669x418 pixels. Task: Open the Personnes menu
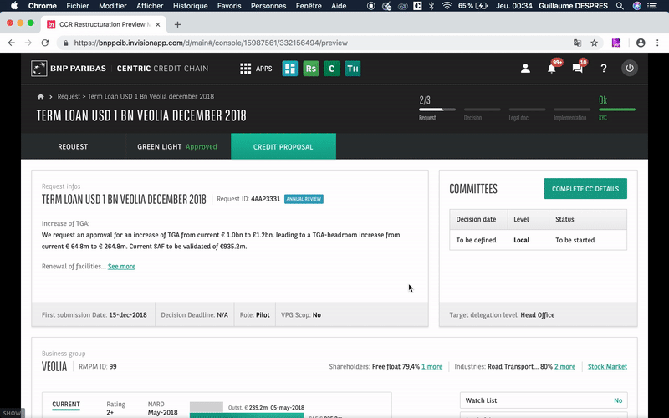(x=268, y=6)
